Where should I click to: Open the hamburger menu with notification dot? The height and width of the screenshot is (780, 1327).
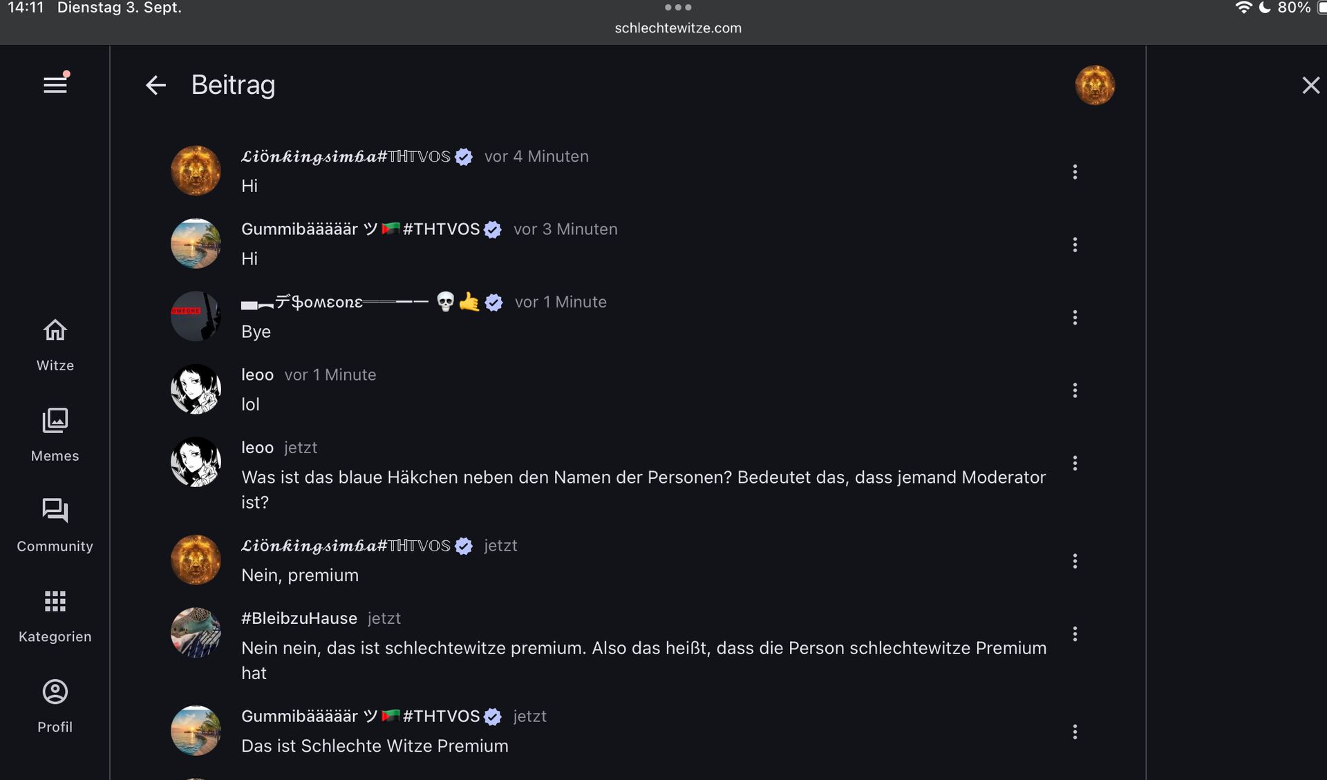point(55,85)
